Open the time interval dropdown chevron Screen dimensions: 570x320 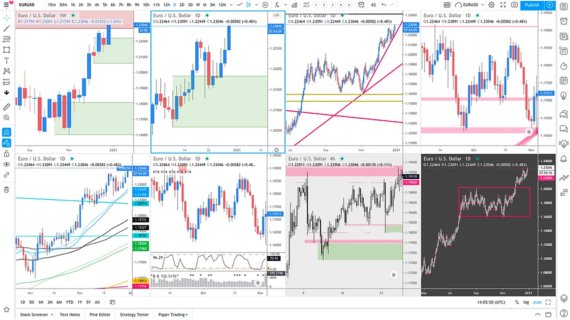click(231, 5)
